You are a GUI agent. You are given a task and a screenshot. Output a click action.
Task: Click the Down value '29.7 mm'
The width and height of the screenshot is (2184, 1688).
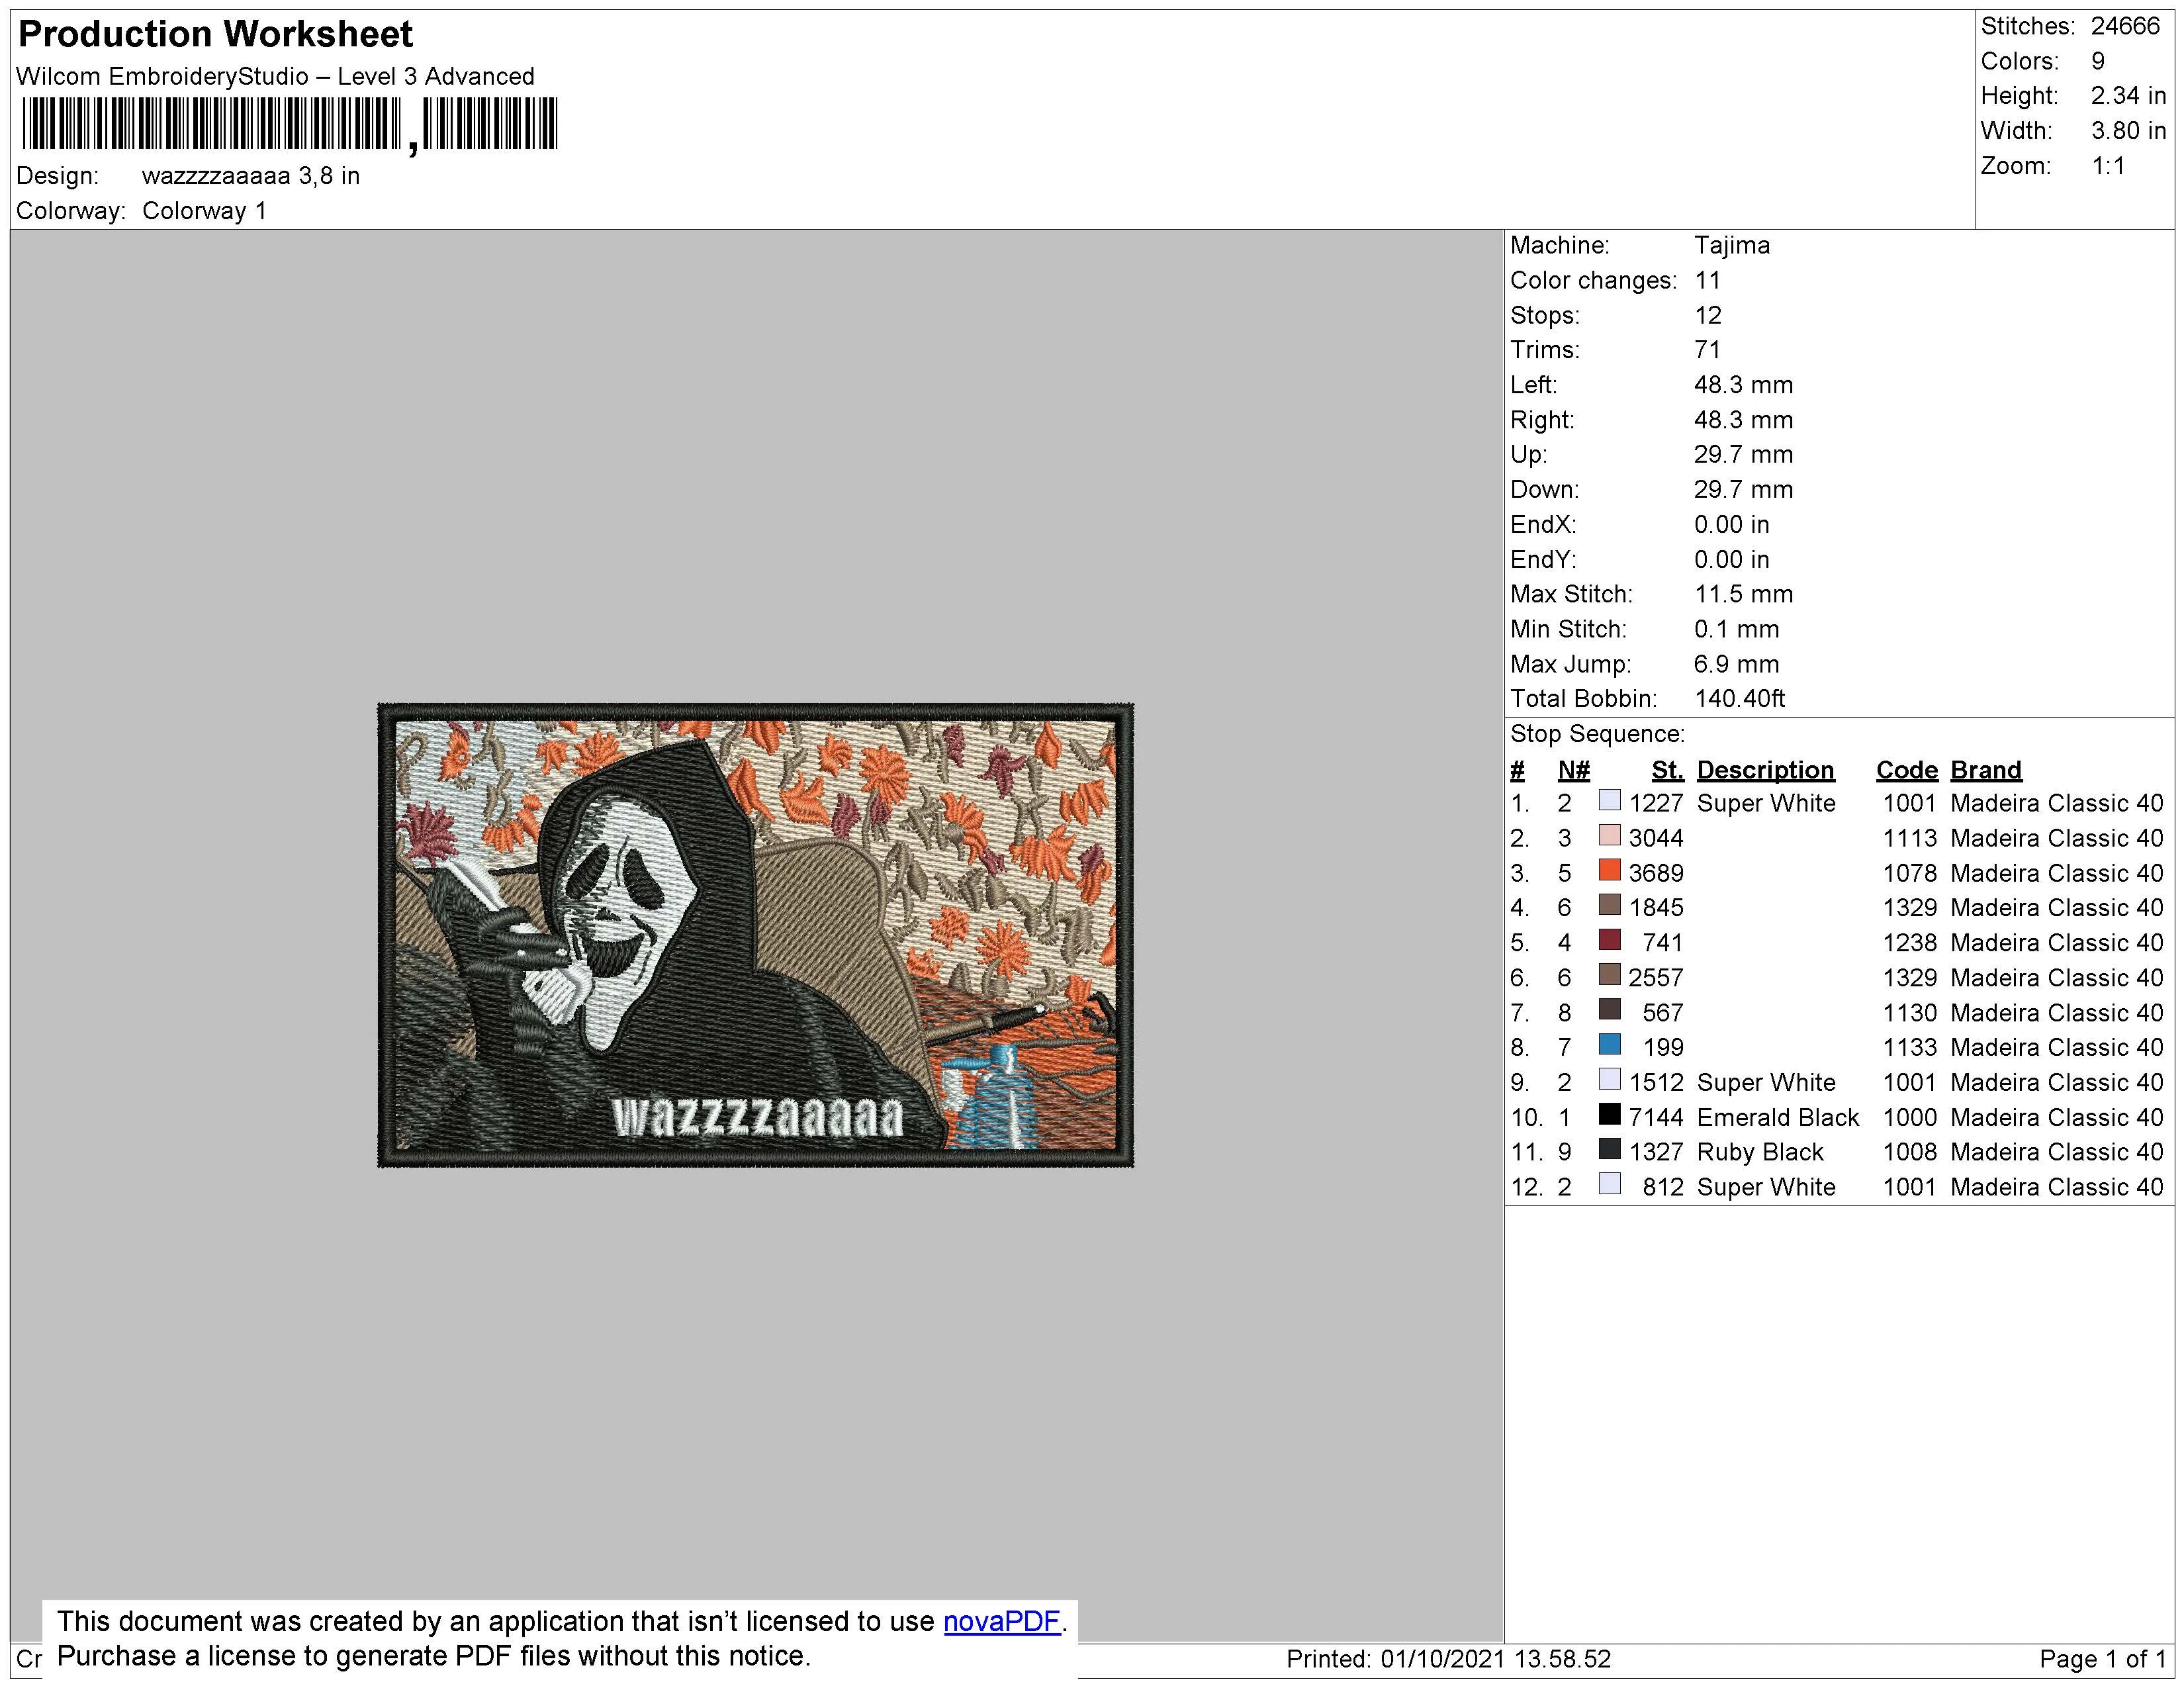click(1743, 489)
